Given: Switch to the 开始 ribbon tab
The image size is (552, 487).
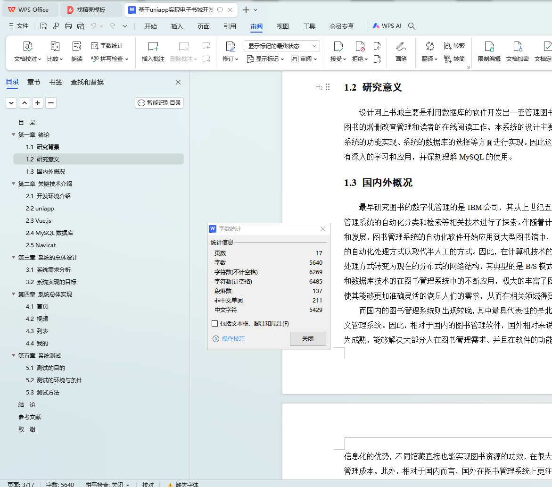Looking at the screenshot, I should 151,26.
